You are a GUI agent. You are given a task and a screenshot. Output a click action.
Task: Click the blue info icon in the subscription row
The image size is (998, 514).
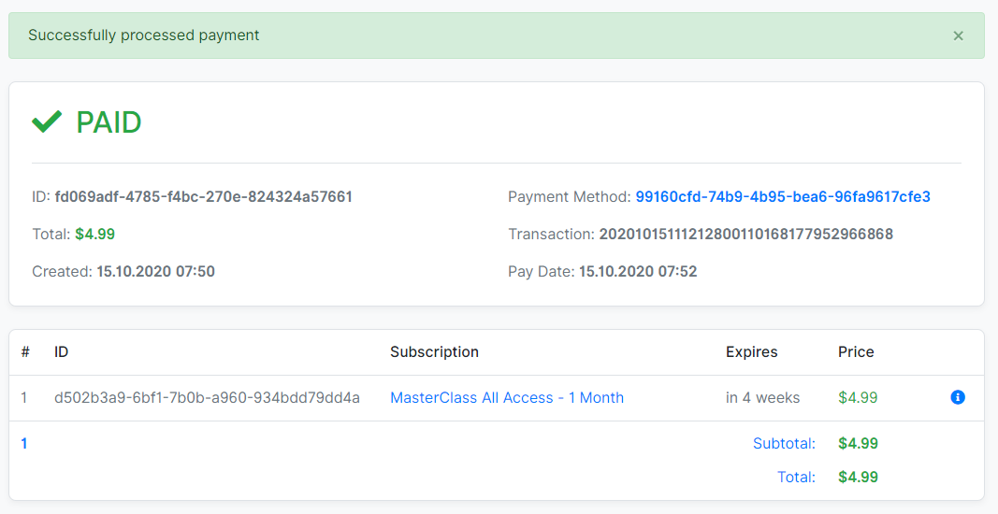point(957,397)
